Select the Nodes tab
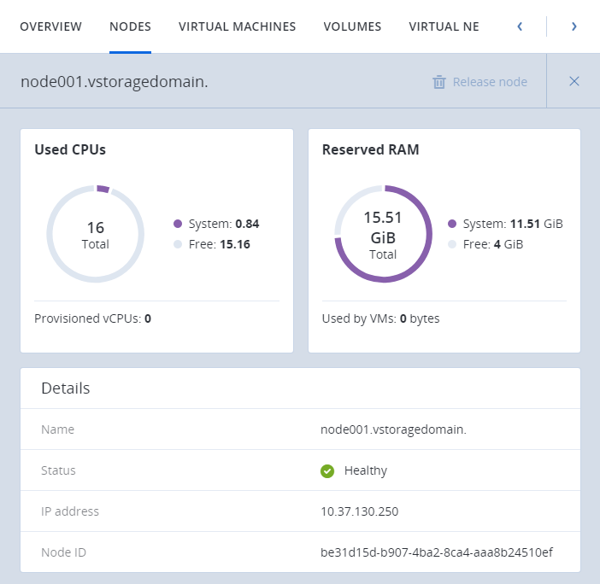Screen dimensions: 600x584 pyautogui.click(x=130, y=26)
